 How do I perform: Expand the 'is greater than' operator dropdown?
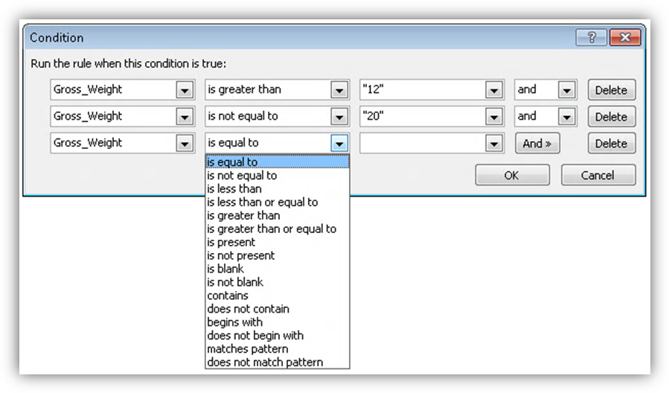click(339, 90)
